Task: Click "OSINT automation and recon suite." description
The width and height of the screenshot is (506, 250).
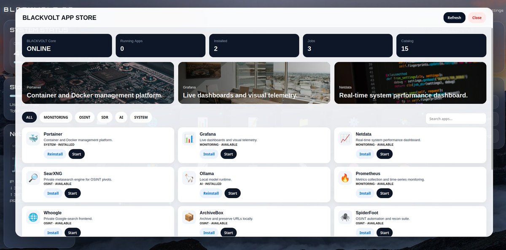Action: tap(383, 219)
